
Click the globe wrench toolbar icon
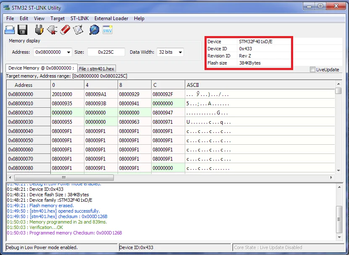tap(94, 30)
